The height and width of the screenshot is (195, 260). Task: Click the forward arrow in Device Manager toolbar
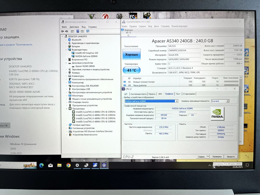(x=67, y=31)
